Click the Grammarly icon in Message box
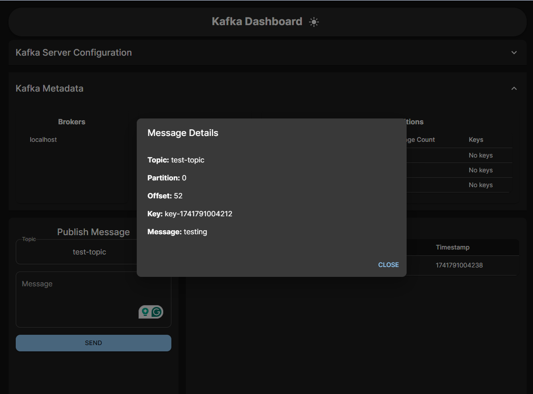Screen dimensions: 533x394 click(157, 311)
